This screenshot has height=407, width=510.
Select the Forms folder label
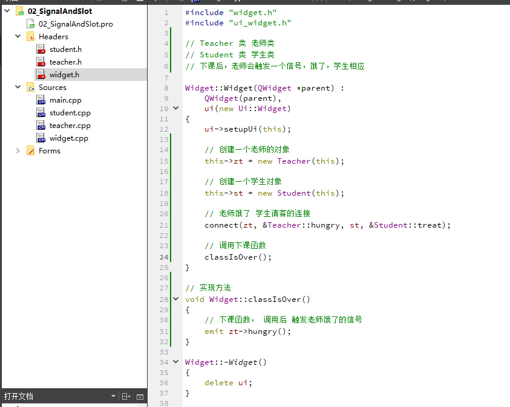pyautogui.click(x=50, y=151)
